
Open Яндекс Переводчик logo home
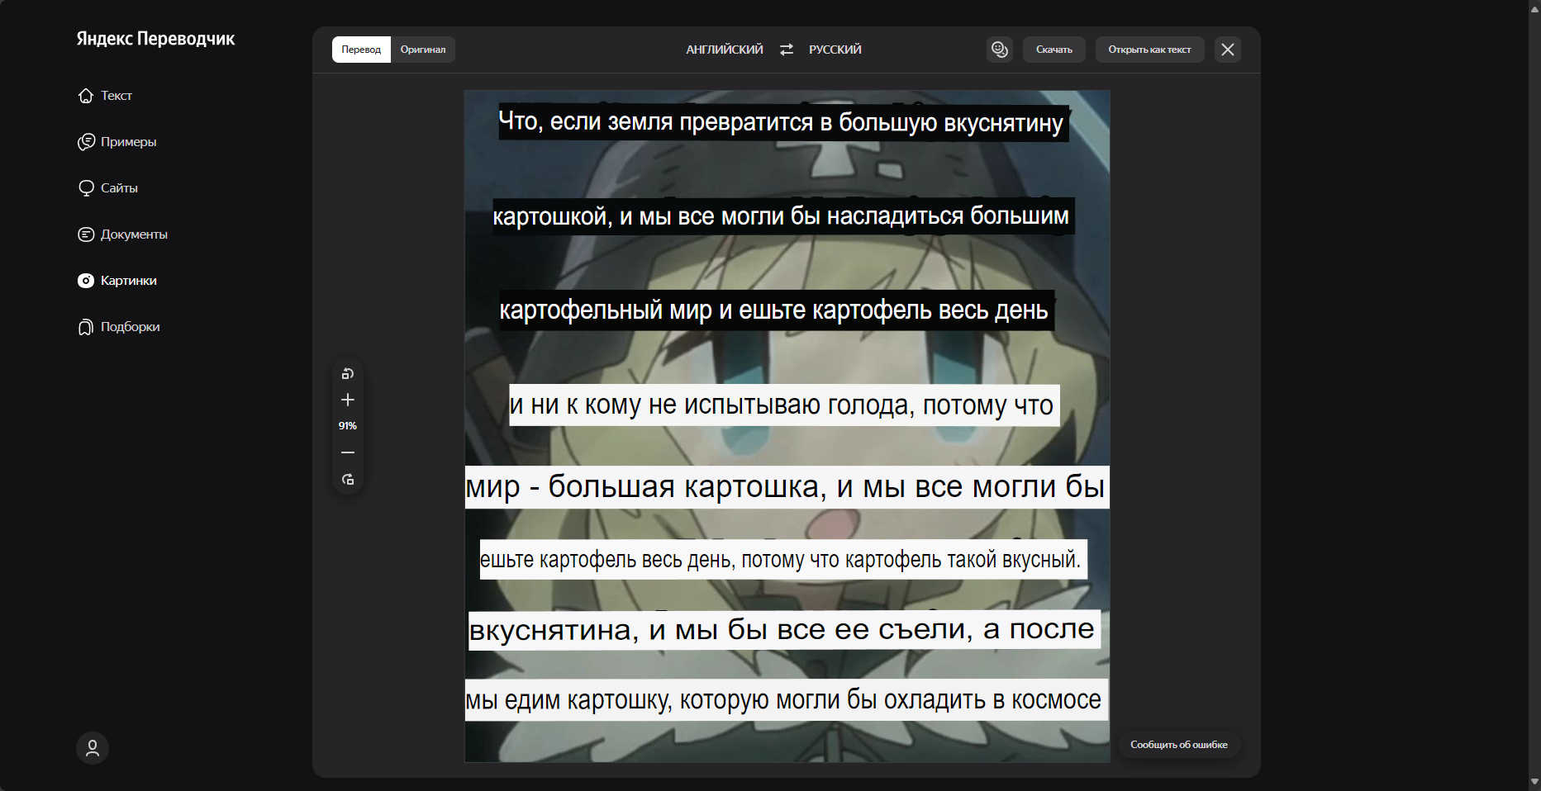[155, 39]
